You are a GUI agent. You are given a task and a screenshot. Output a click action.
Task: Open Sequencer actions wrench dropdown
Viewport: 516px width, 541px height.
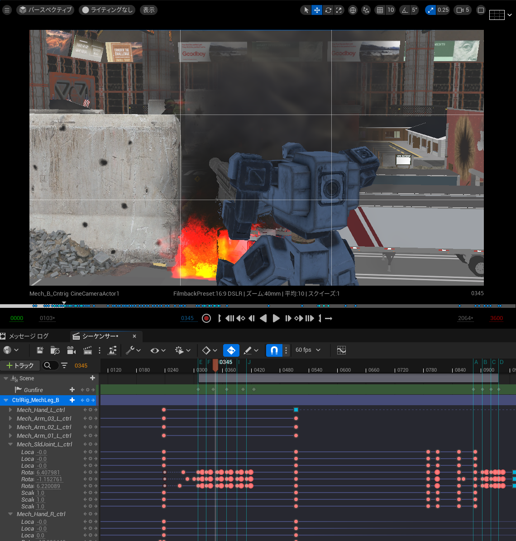click(x=133, y=350)
